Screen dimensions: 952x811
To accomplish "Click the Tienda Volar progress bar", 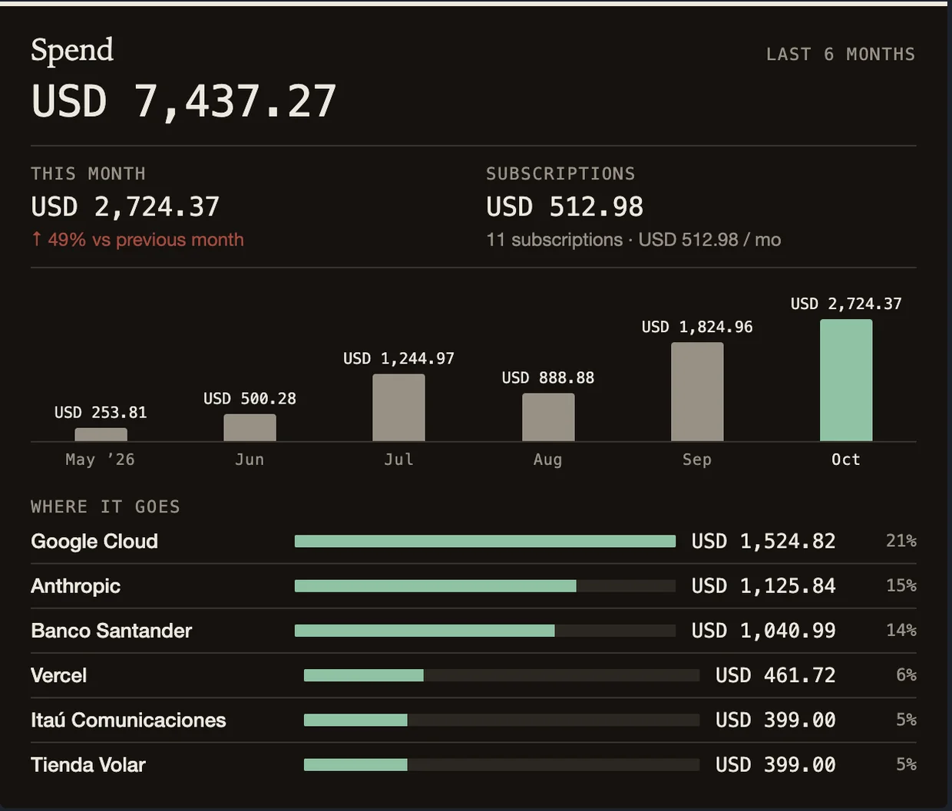I will (502, 764).
